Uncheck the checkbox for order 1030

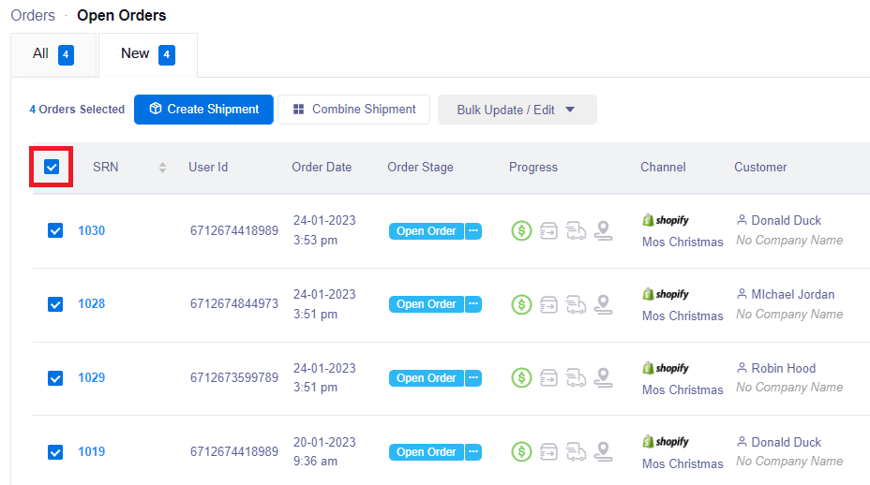[55, 230]
